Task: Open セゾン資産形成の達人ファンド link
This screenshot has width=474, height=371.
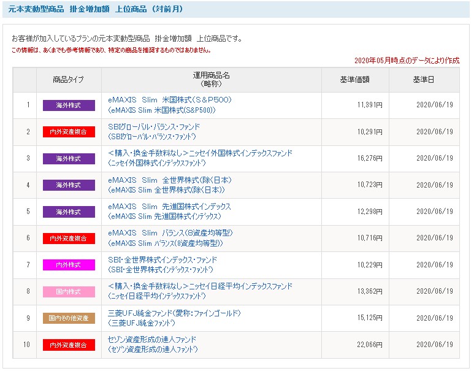Action: 153,345
